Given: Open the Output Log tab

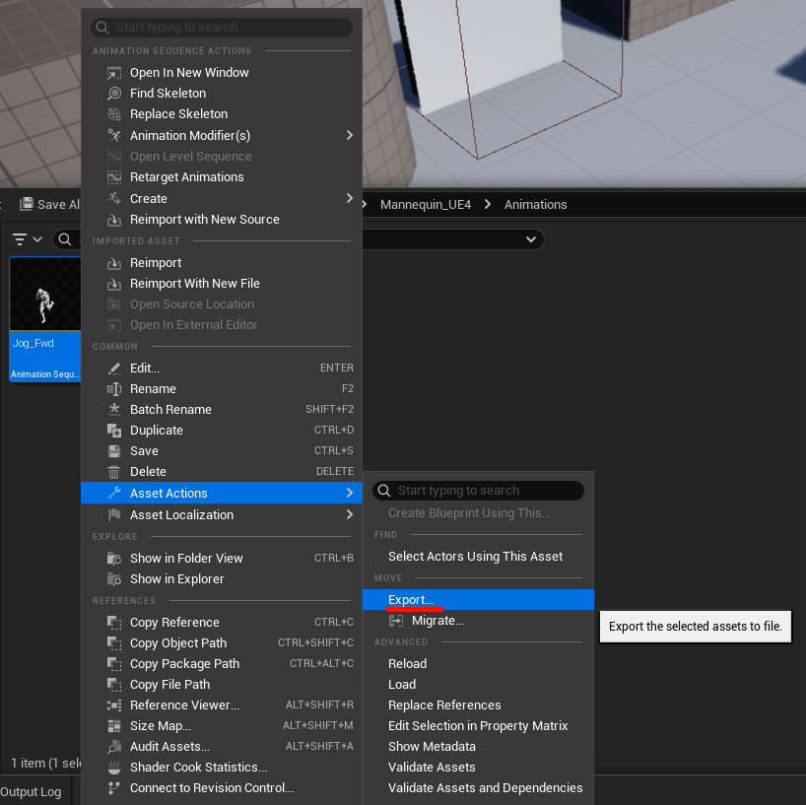Looking at the screenshot, I should coord(31,791).
